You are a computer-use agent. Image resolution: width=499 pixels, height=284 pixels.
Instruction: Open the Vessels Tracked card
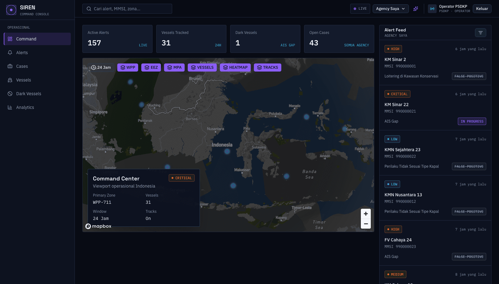(x=191, y=39)
